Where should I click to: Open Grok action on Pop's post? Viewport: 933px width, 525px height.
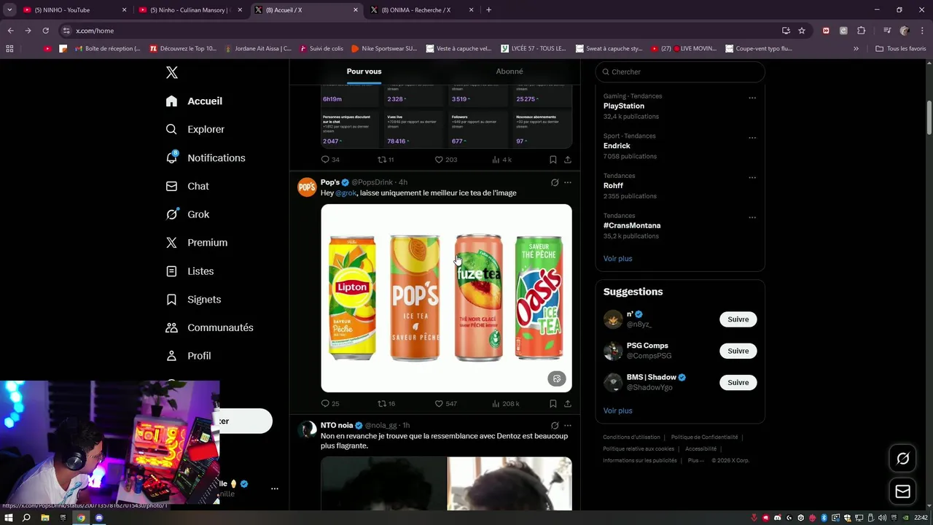555,182
